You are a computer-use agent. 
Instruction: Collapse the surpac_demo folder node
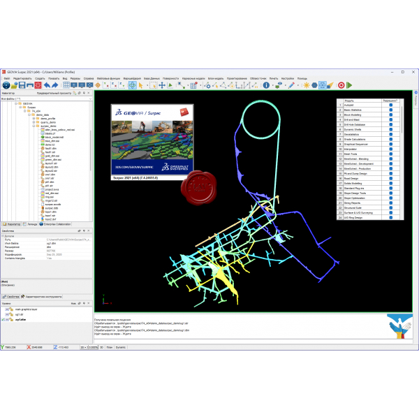coord(34,126)
